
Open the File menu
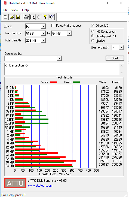pos(5,10)
